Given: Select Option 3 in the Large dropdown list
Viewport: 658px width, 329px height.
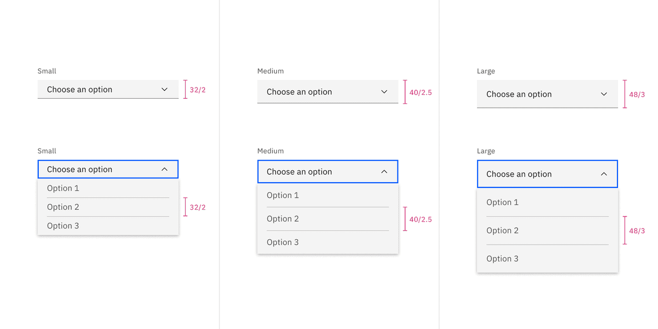Looking at the screenshot, I should [x=502, y=258].
